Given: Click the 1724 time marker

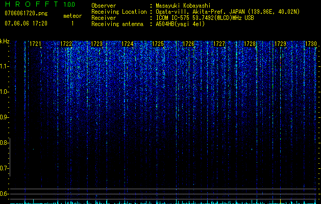Looking at the screenshot, I should click(x=128, y=44).
